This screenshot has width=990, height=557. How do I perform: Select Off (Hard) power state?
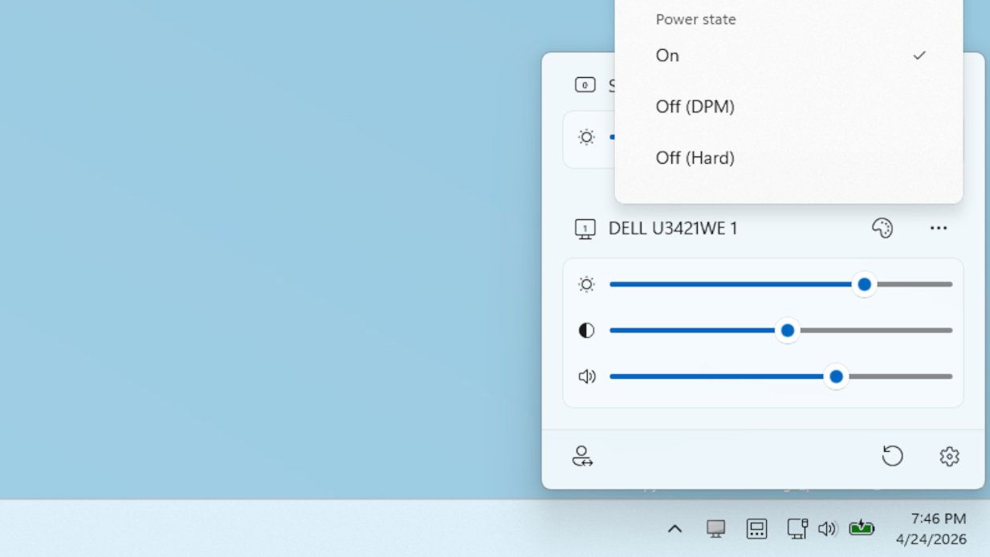click(x=695, y=157)
